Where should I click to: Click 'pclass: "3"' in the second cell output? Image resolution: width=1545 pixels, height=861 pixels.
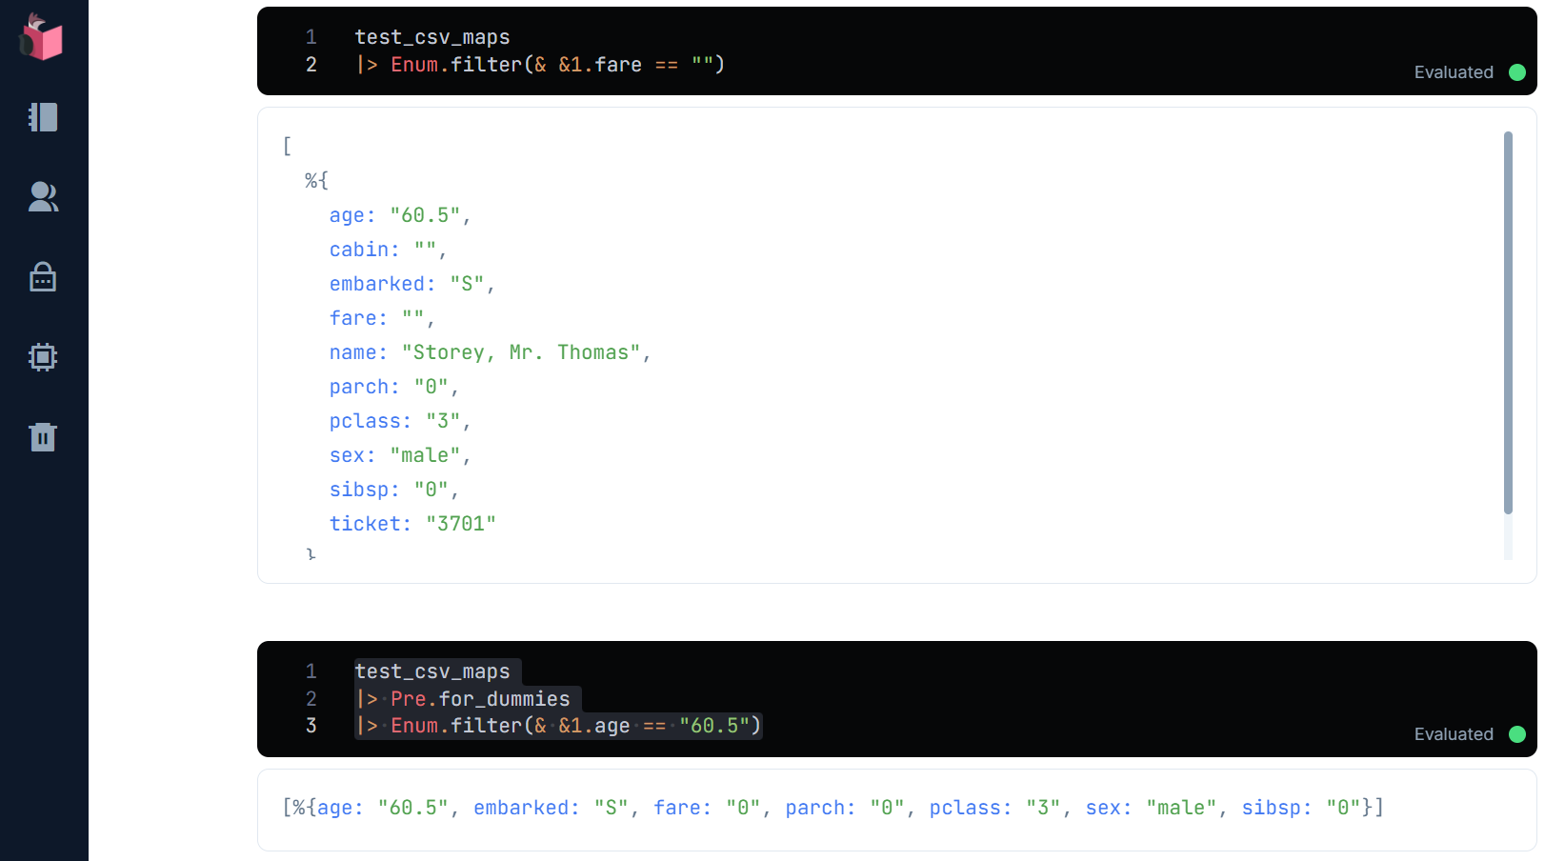pos(994,808)
